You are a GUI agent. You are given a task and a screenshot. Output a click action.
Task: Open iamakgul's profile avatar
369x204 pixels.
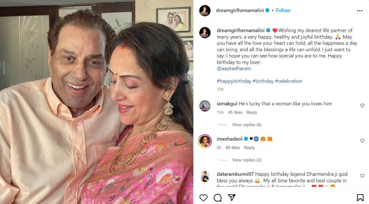point(205,106)
